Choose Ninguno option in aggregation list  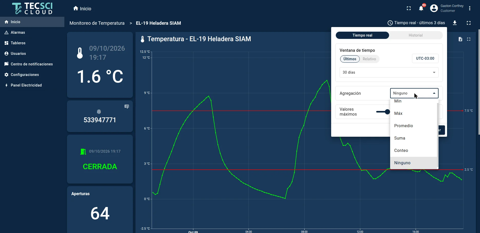click(414, 163)
